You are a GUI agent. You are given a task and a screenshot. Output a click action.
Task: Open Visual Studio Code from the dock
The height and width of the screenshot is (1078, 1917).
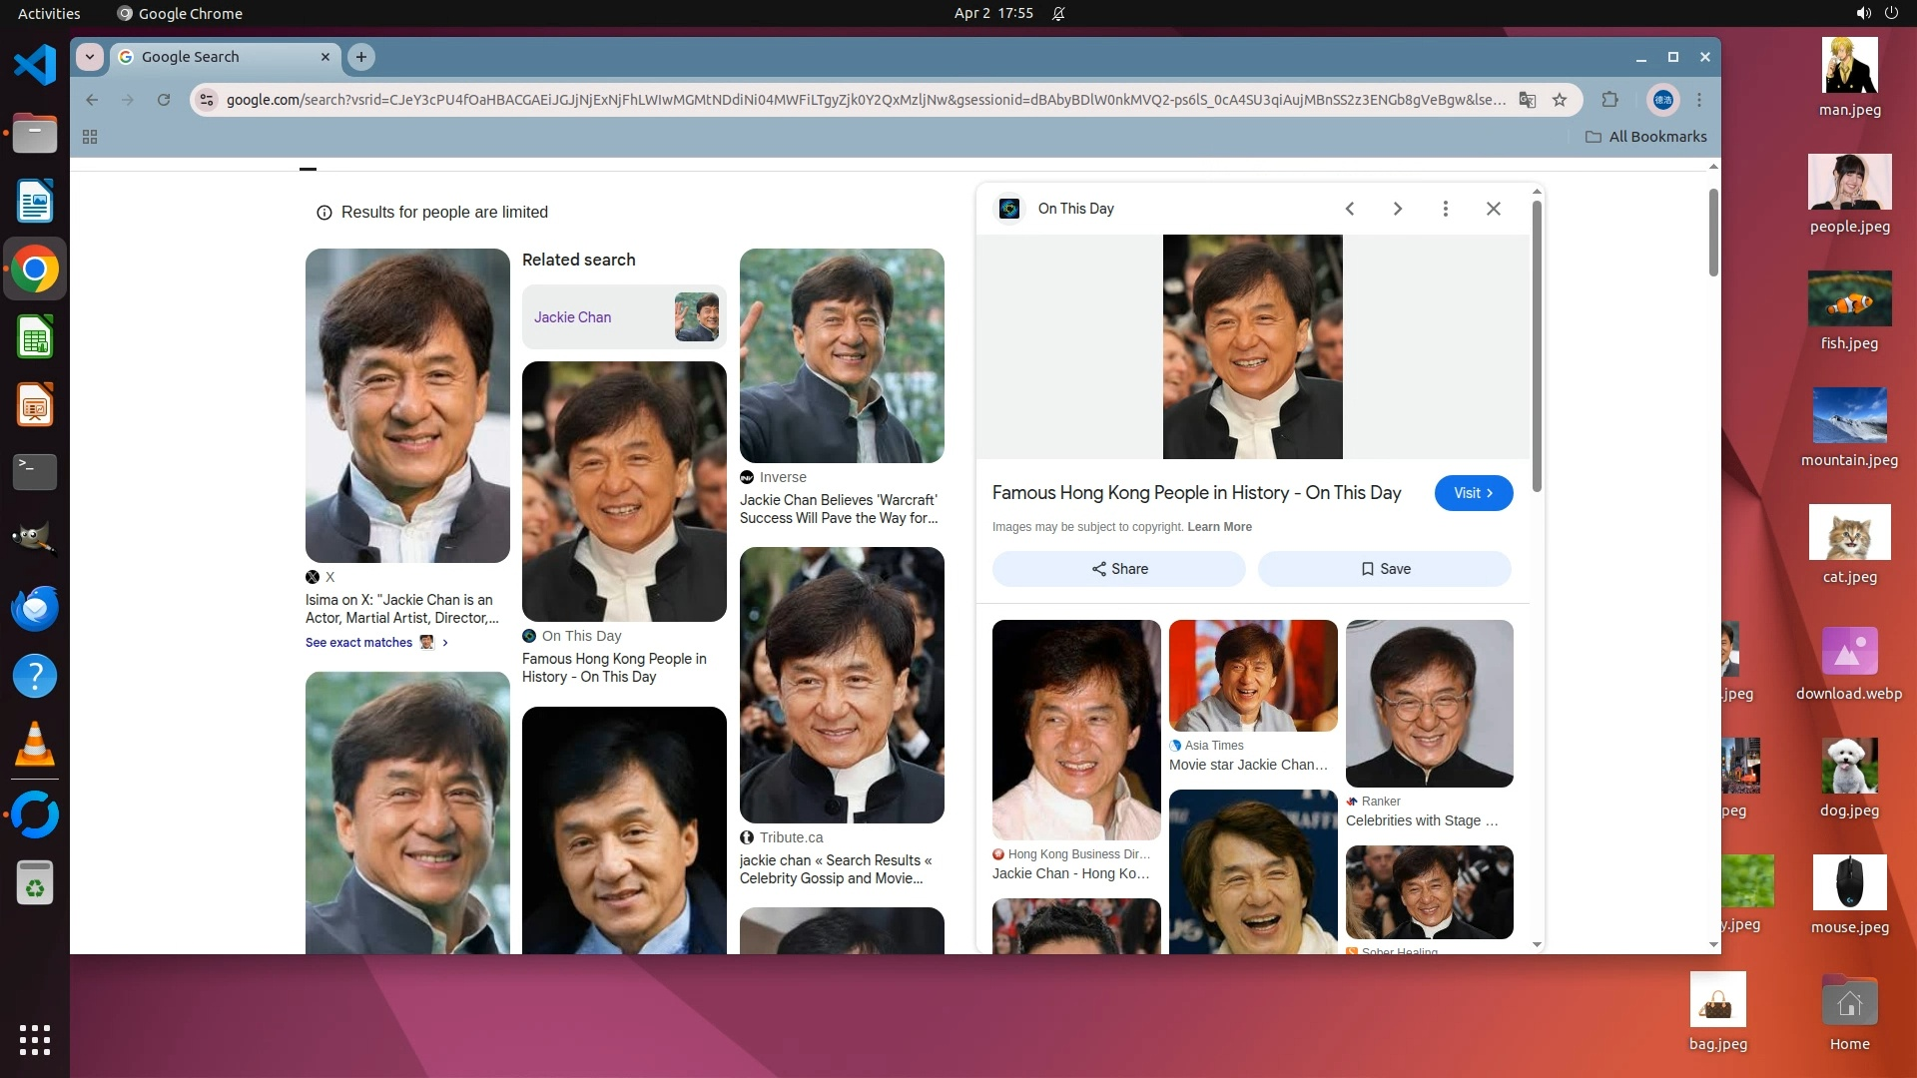[x=35, y=66]
